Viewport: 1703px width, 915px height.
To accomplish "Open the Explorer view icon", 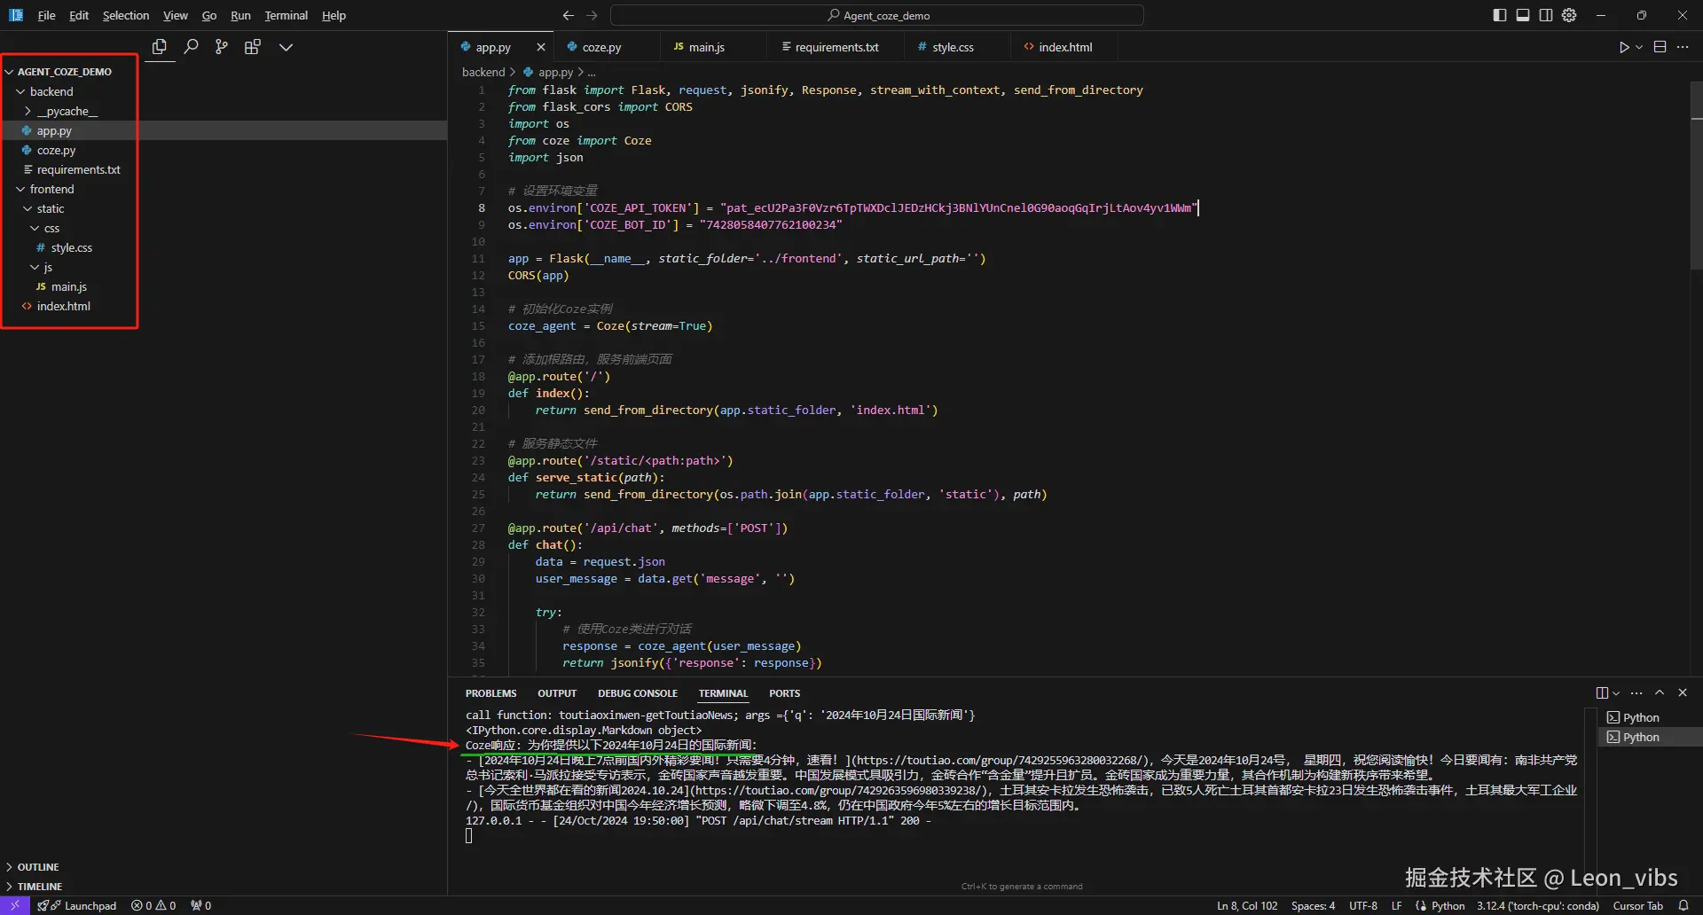I will pyautogui.click(x=160, y=47).
